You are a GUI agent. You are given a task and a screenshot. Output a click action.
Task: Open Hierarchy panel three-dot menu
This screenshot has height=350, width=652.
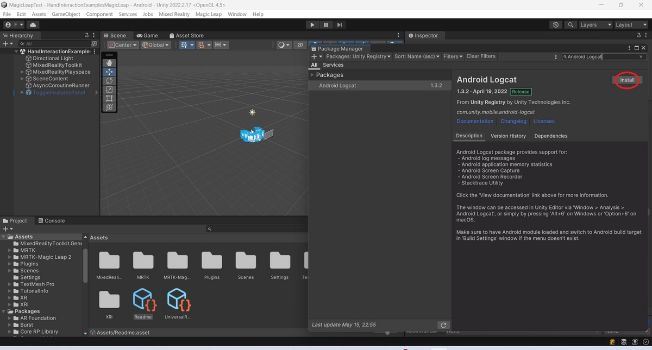tap(95, 35)
